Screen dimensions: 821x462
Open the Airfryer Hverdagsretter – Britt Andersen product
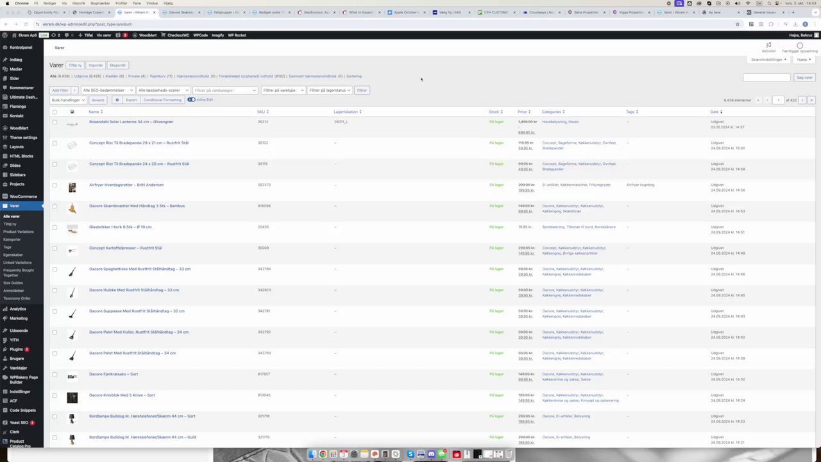coord(126,185)
